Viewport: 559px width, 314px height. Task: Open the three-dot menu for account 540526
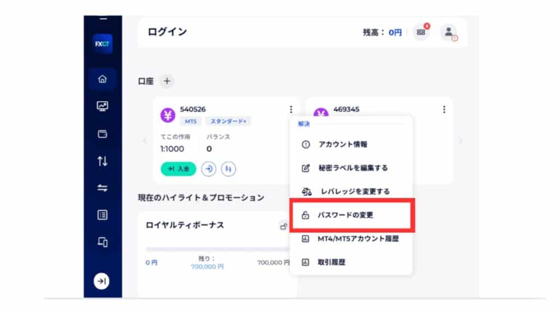pos(291,109)
